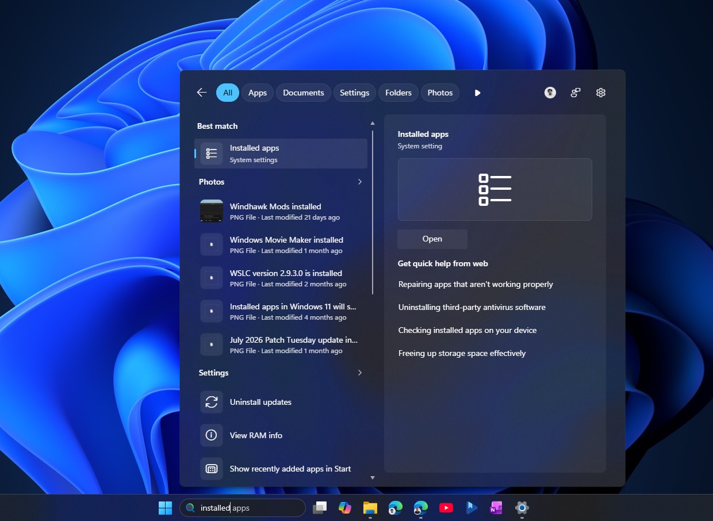Switch to the Settings filter tab

coord(354,93)
